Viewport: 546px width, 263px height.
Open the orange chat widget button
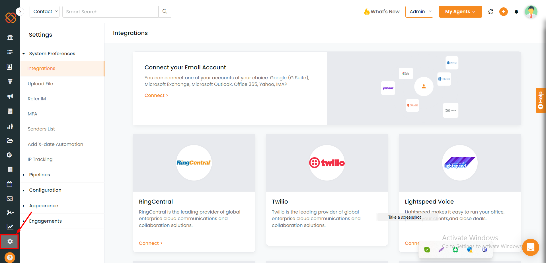coord(531,247)
